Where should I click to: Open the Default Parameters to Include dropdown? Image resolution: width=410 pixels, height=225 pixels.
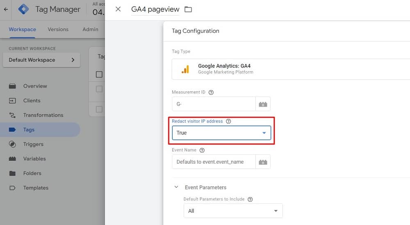[x=233, y=211]
